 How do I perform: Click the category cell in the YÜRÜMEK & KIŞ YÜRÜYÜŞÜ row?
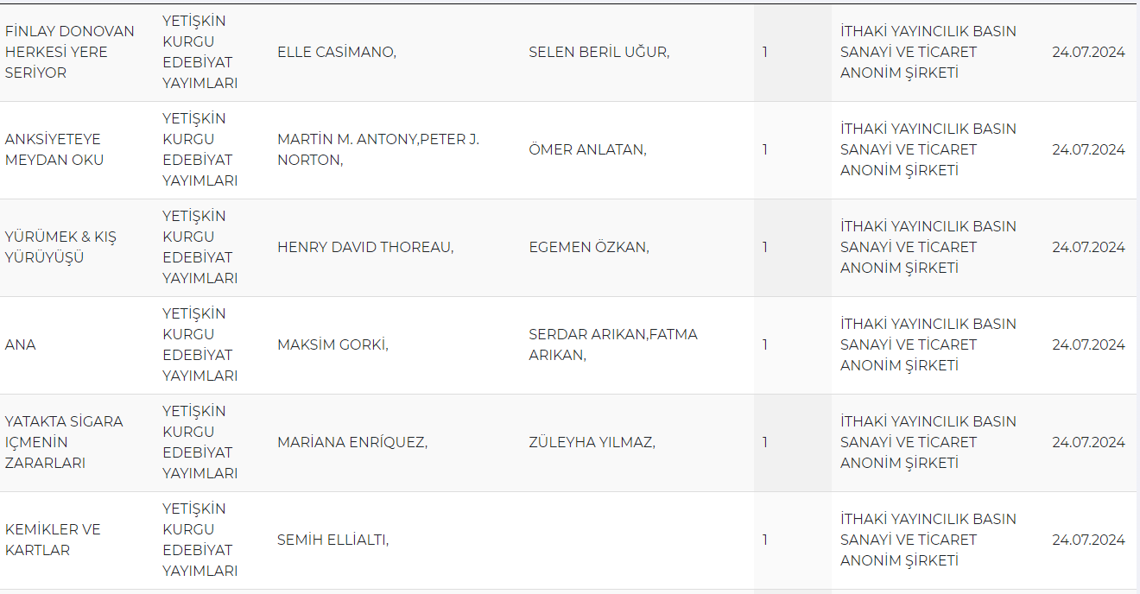tap(200, 247)
